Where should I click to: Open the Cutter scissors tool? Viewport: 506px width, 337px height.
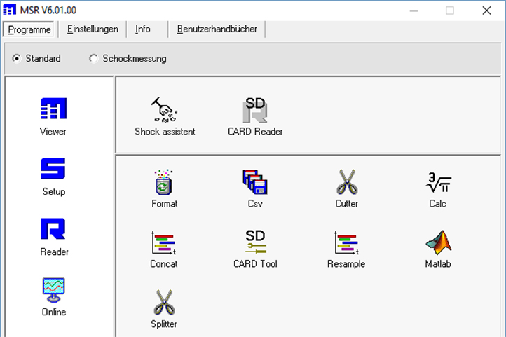click(x=346, y=183)
